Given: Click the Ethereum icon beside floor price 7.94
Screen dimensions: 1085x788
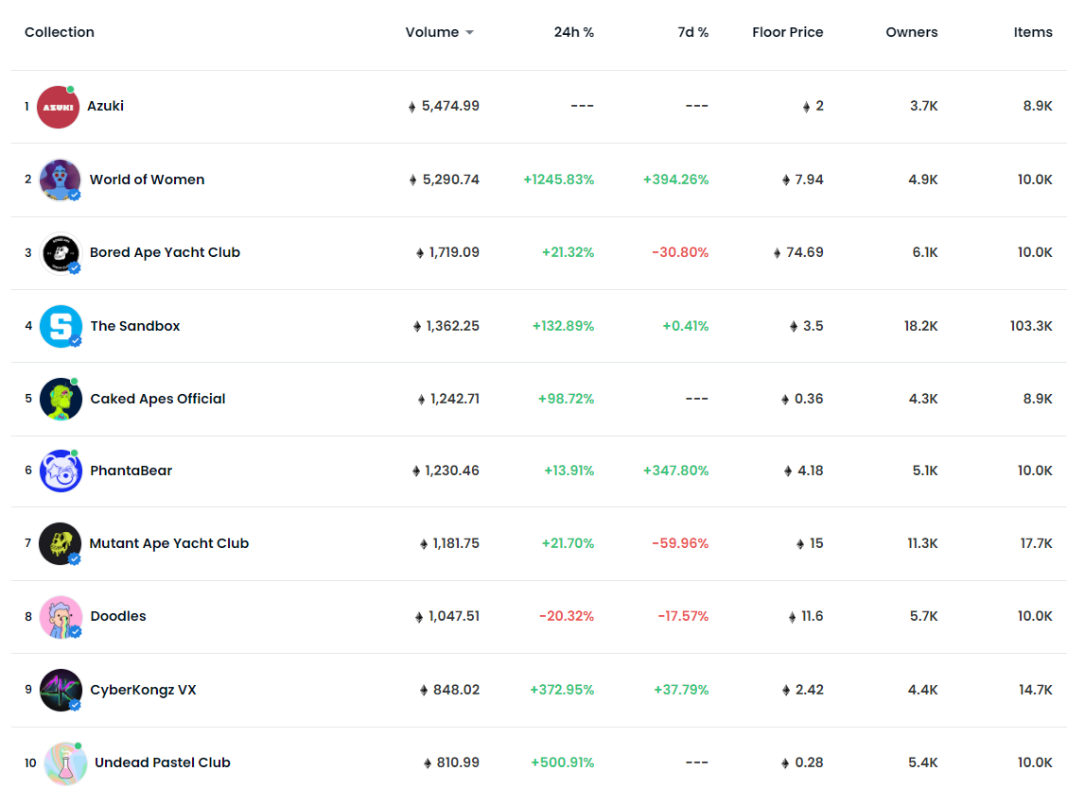Looking at the screenshot, I should click(785, 180).
